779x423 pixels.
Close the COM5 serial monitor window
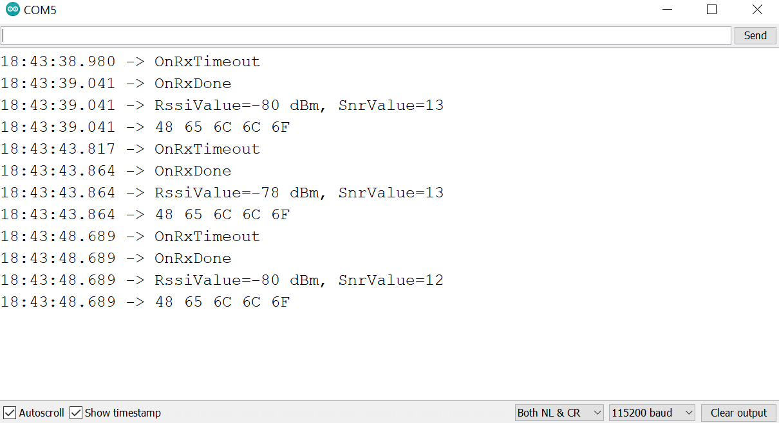(757, 10)
